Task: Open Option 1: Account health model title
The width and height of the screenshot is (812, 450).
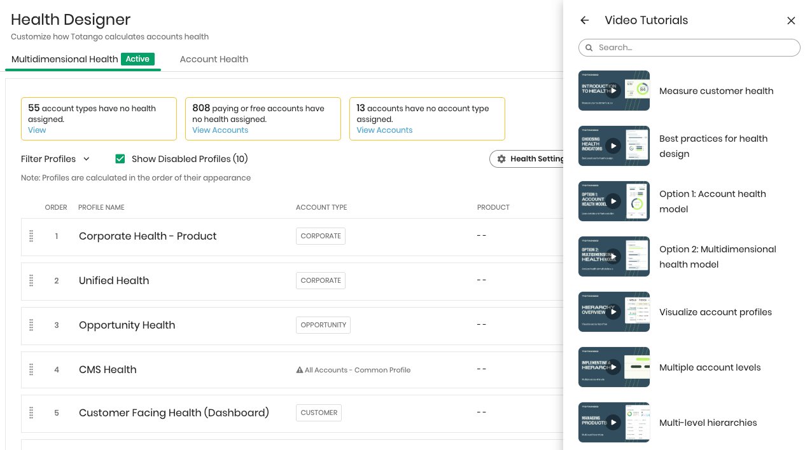Action: (713, 201)
